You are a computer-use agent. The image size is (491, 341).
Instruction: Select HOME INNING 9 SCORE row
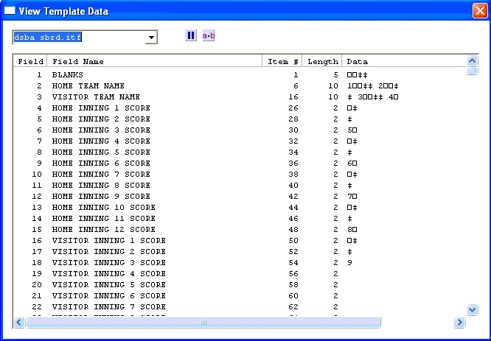point(101,197)
